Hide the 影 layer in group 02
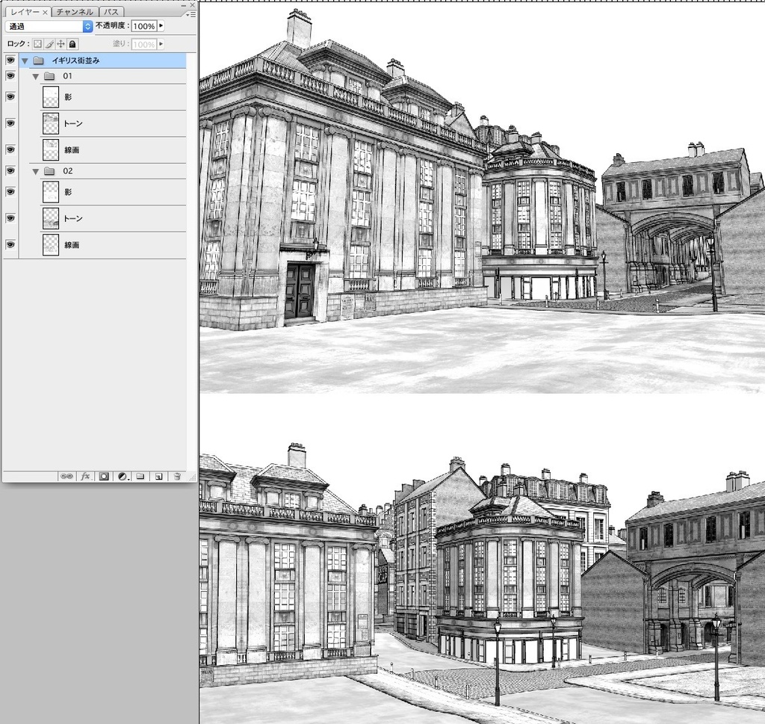This screenshot has width=765, height=724. (10, 192)
